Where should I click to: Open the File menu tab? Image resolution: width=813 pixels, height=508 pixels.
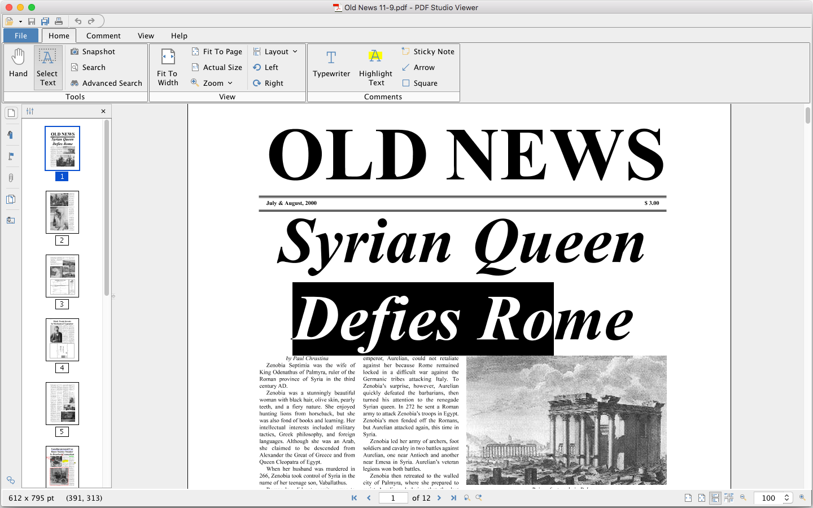[21, 36]
